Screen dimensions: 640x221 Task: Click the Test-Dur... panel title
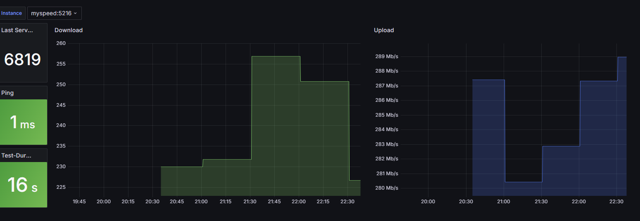(x=17, y=155)
